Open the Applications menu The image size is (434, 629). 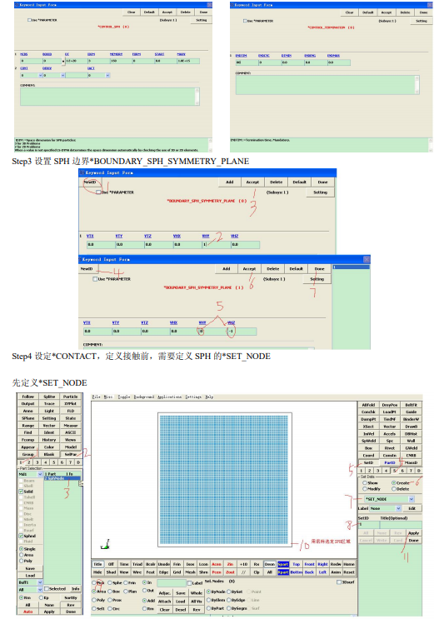pos(170,397)
